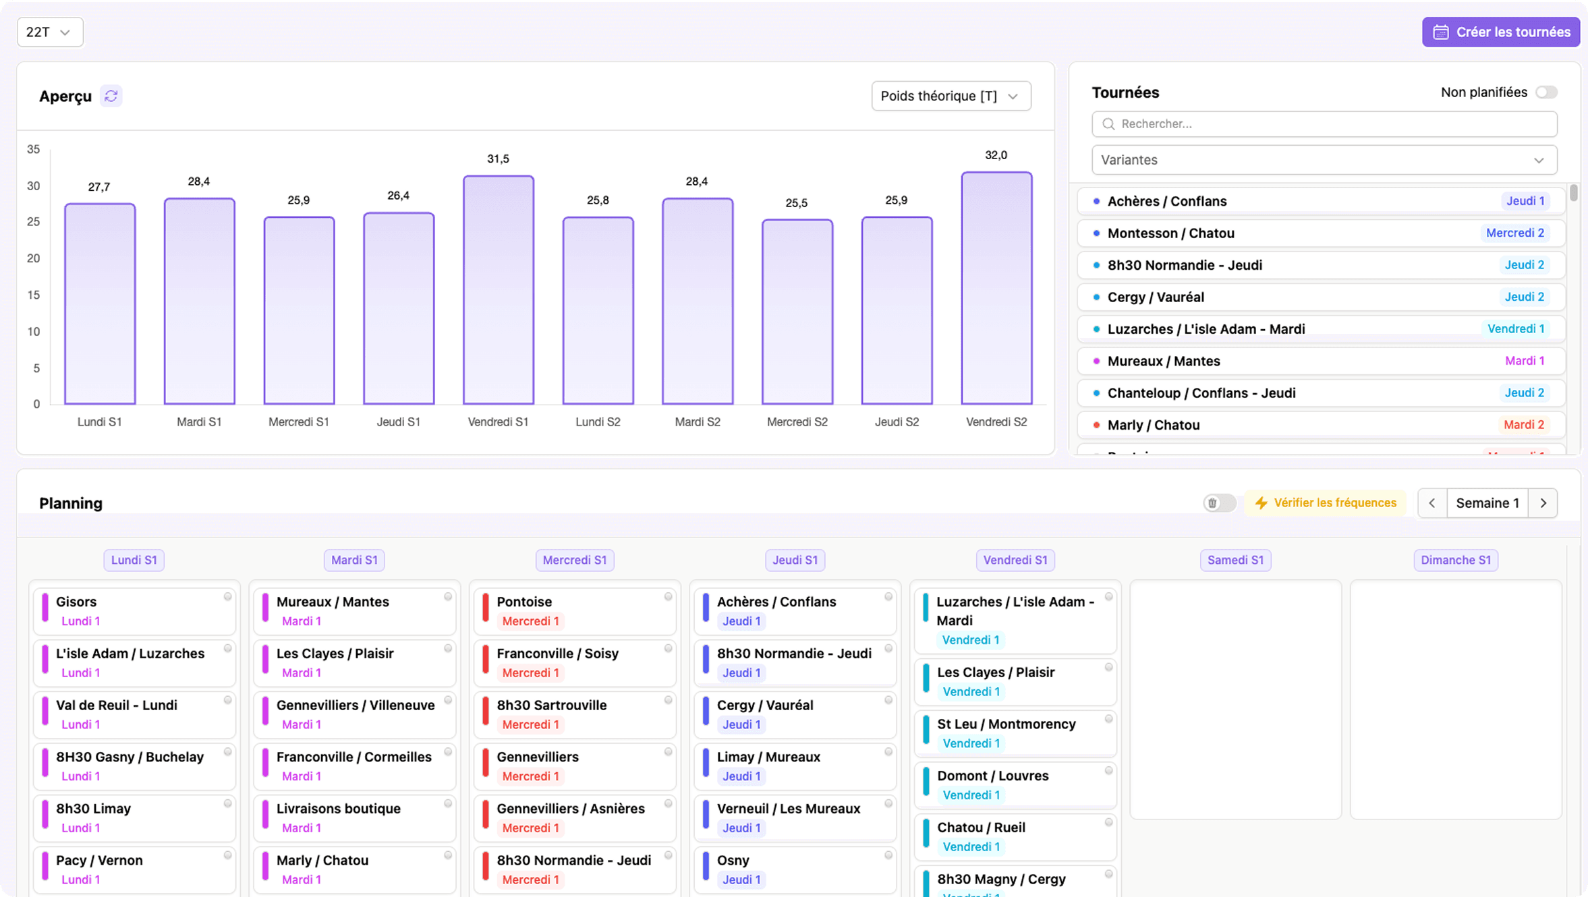Click the circle icon on the Chatou / Rueil card

click(1108, 823)
